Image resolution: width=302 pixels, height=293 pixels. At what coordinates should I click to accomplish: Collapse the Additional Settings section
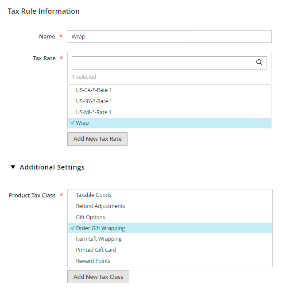(x=13, y=167)
